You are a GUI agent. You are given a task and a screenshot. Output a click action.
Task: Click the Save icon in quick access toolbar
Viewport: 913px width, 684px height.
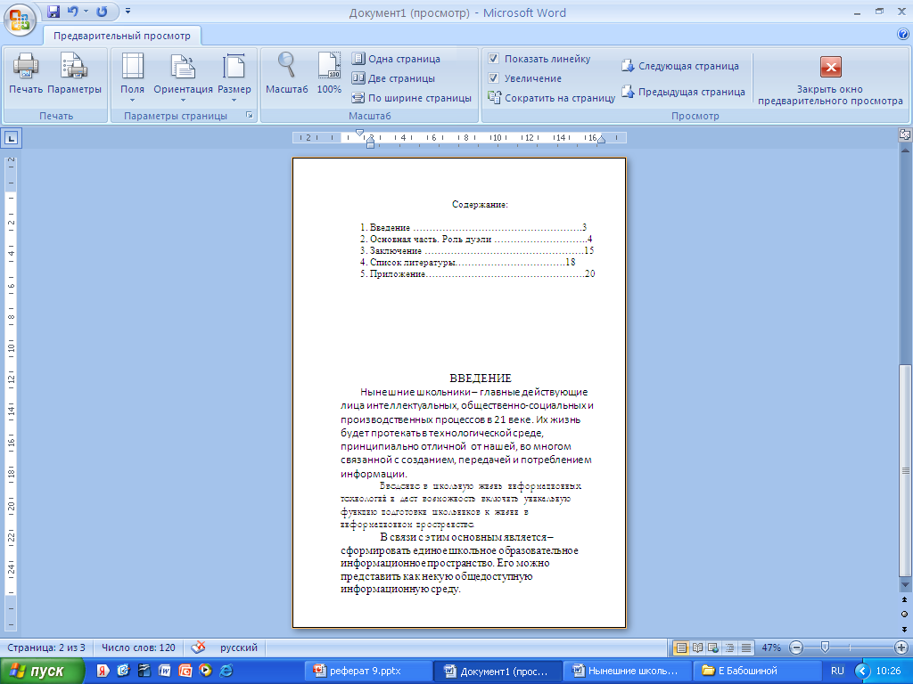[x=53, y=12]
